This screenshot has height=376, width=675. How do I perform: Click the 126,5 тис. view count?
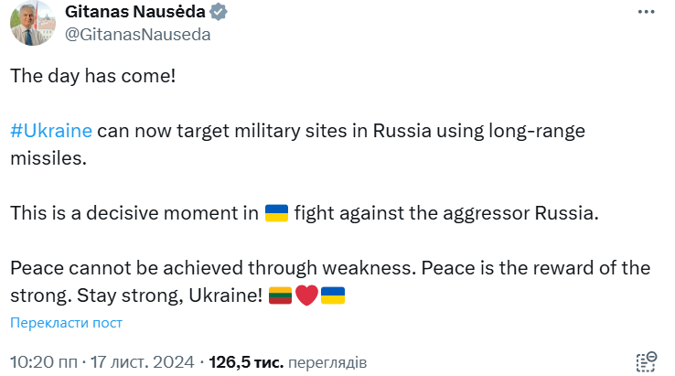(246, 362)
